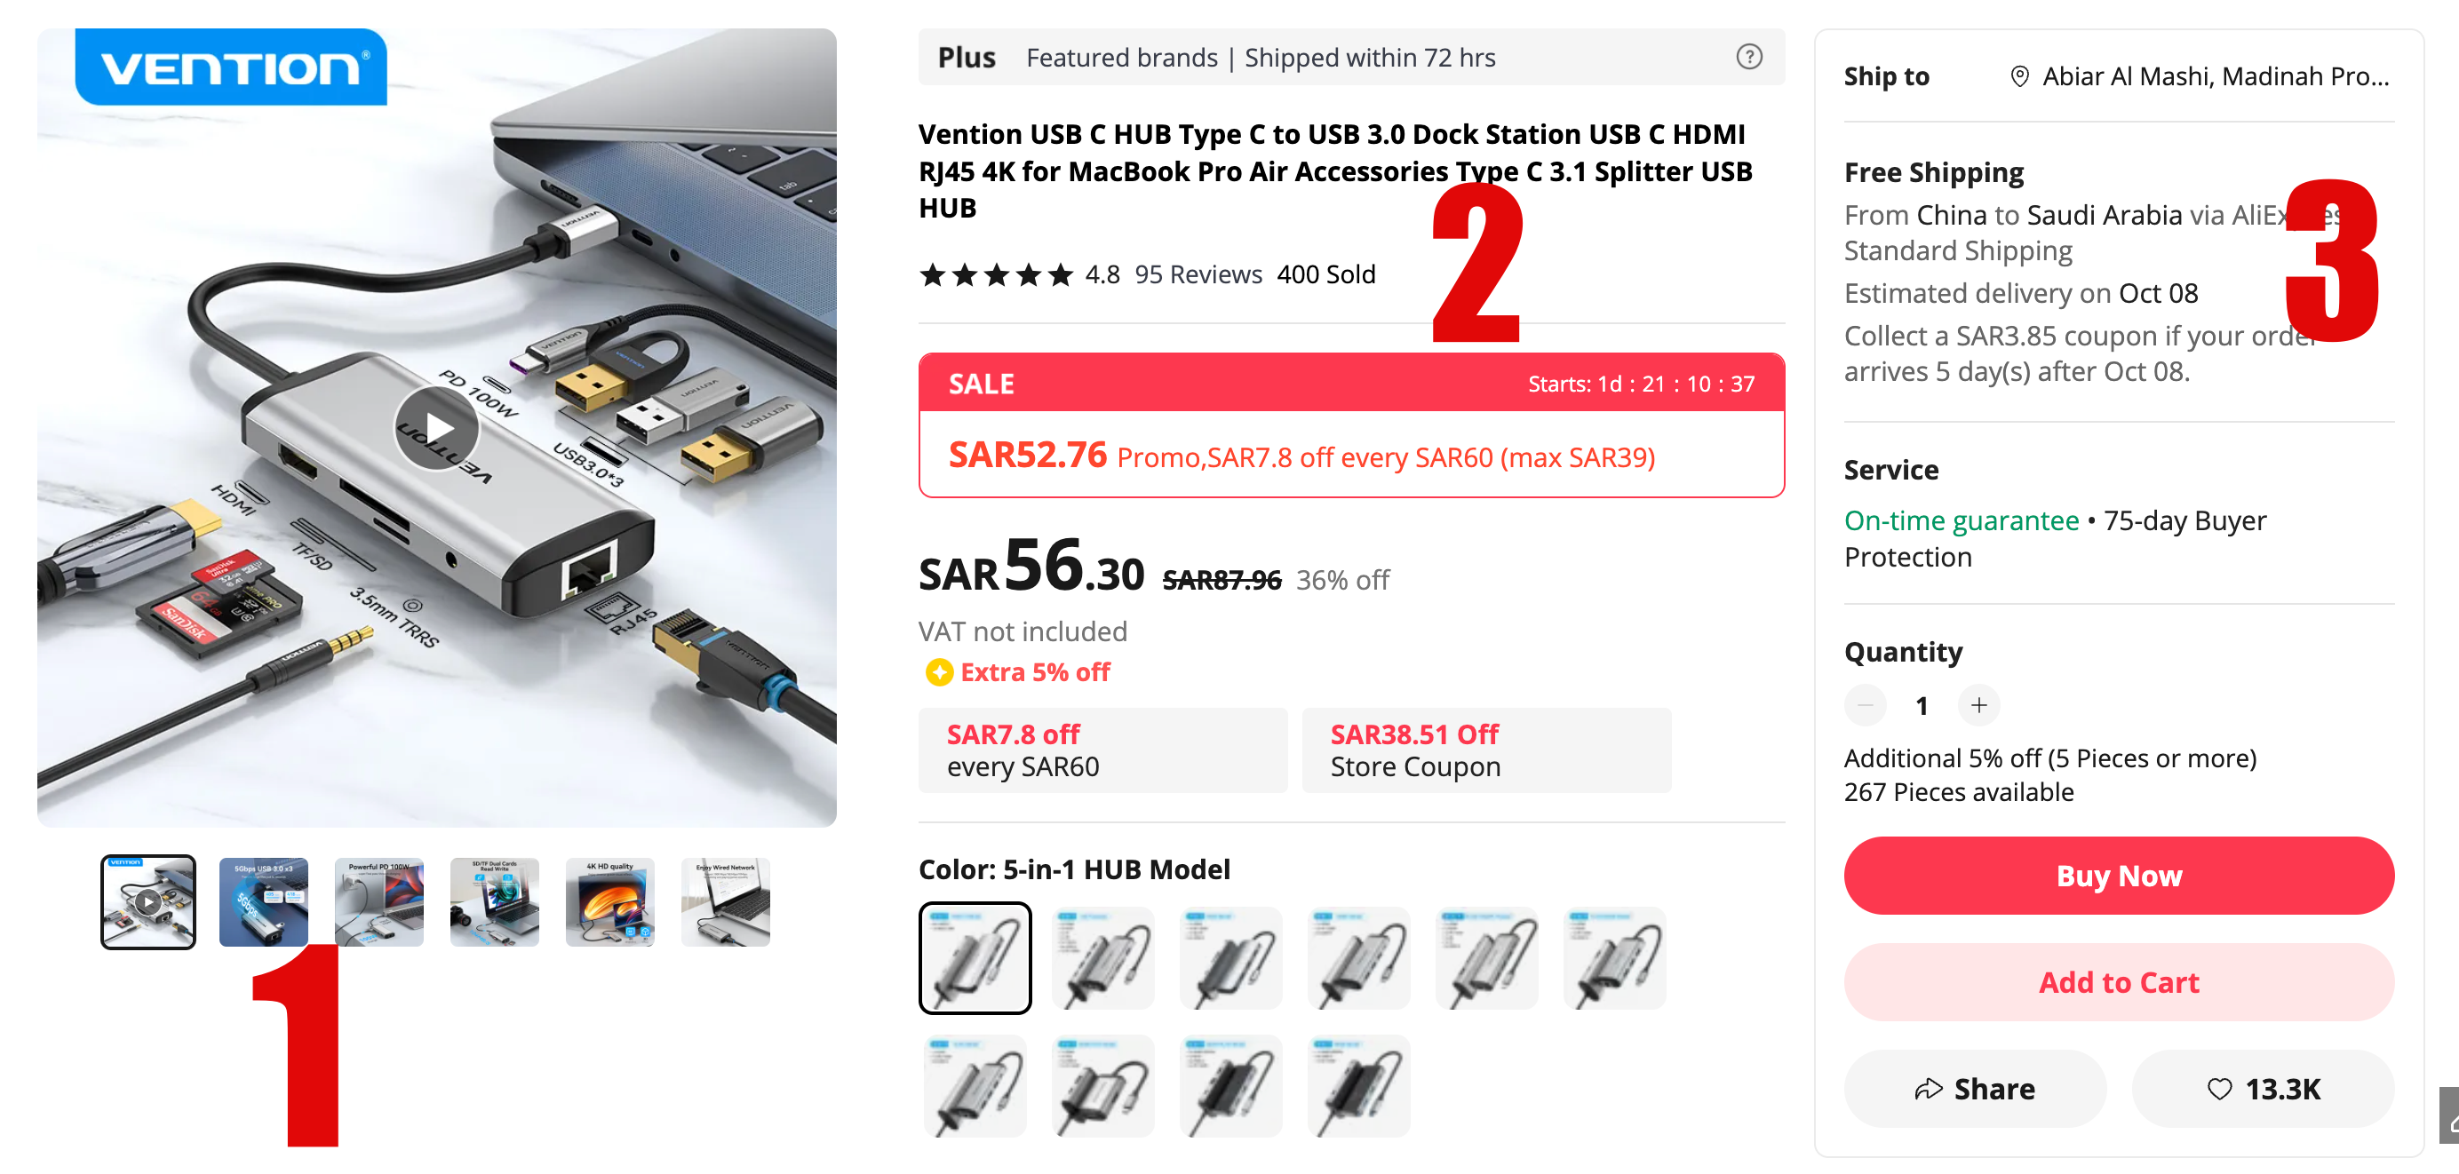Increase quantity with the plus button
Viewport: 2459px width, 1174px height.
click(1979, 705)
